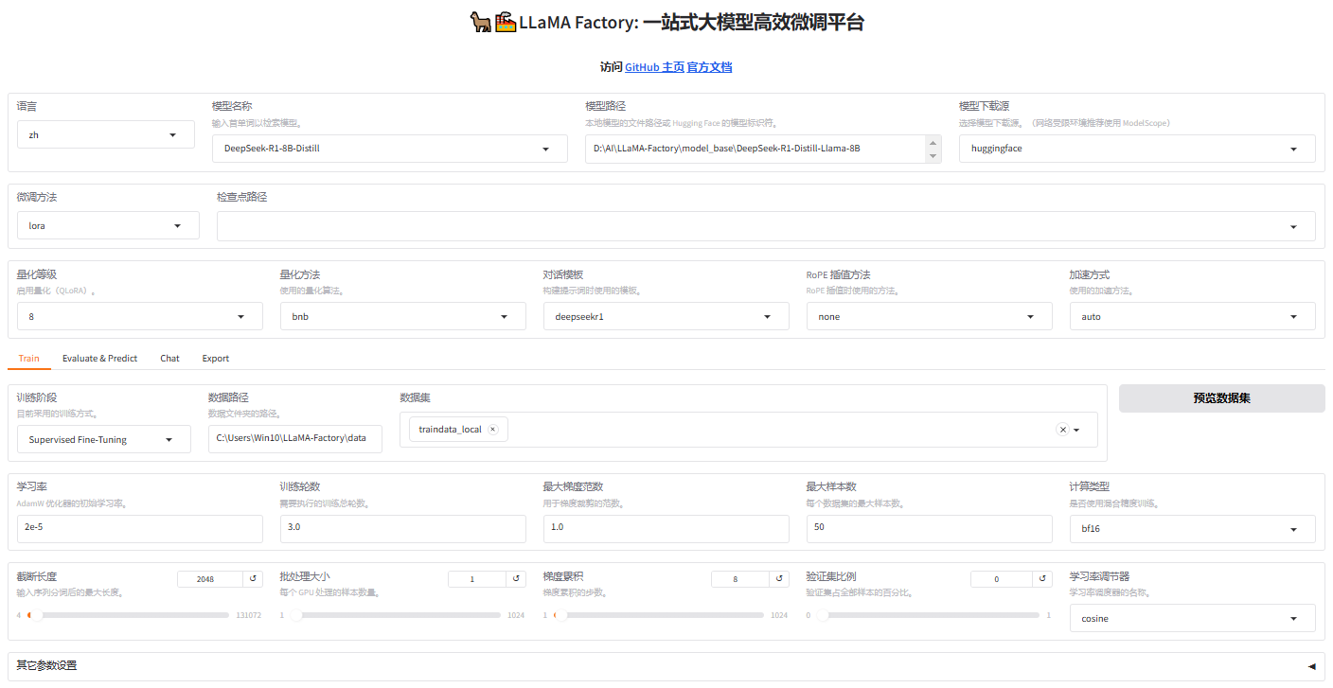Open the 语言 dropdown showing zh
The width and height of the screenshot is (1333, 688).
106,134
